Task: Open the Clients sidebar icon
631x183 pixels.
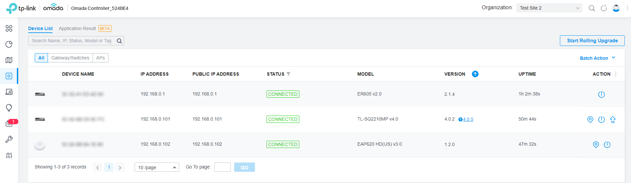Action: tap(9, 92)
